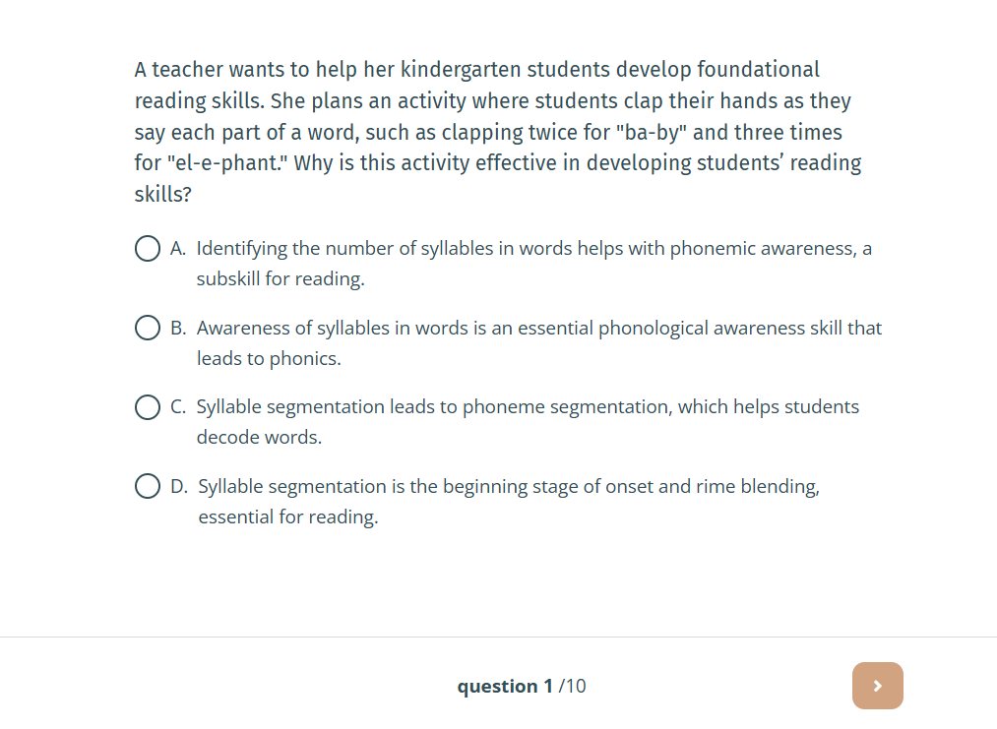
Task: Click the "question 1" progress label
Action: [505, 686]
